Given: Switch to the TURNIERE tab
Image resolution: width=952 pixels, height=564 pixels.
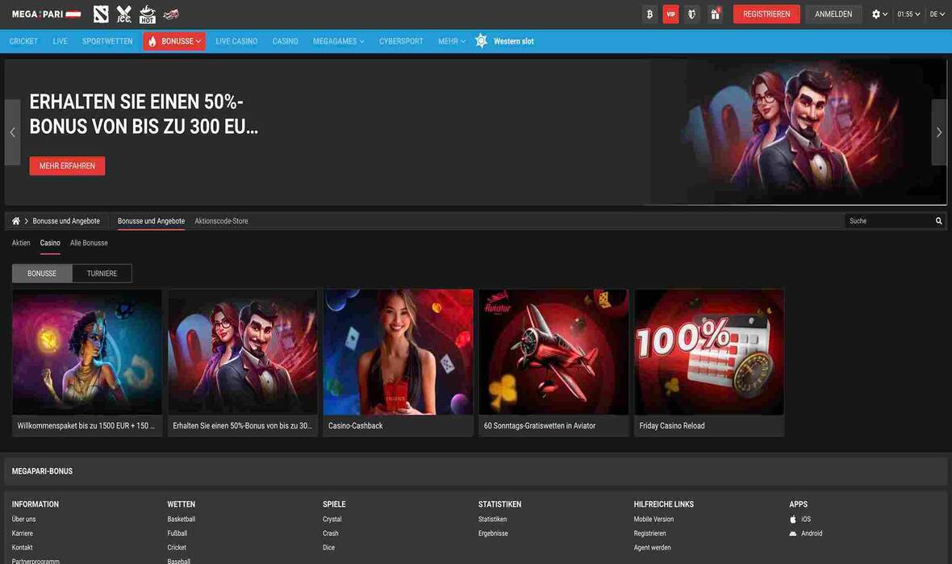Looking at the screenshot, I should [x=102, y=272].
